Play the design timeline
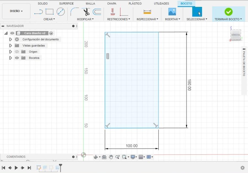Screen dimensions: 248x173 [x=16, y=167]
